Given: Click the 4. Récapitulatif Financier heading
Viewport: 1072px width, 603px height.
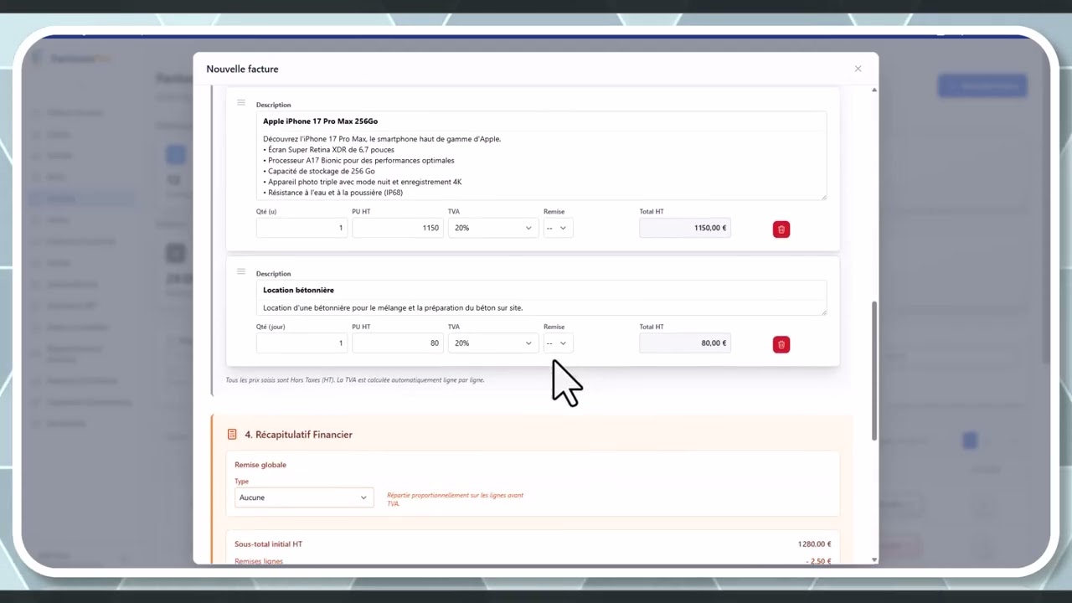Looking at the screenshot, I should (298, 435).
